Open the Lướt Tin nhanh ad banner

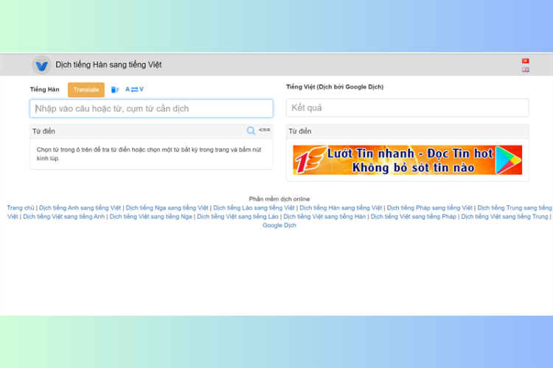click(407, 160)
